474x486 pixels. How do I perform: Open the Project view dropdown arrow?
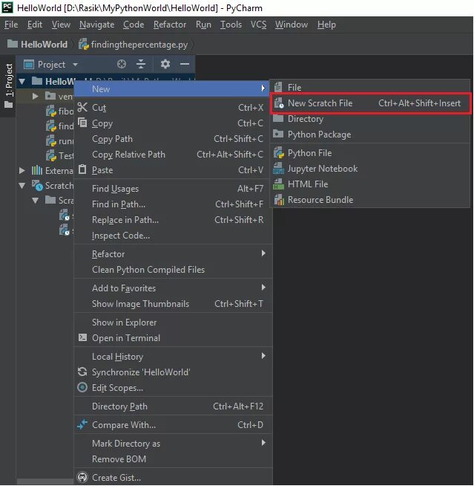[75, 65]
